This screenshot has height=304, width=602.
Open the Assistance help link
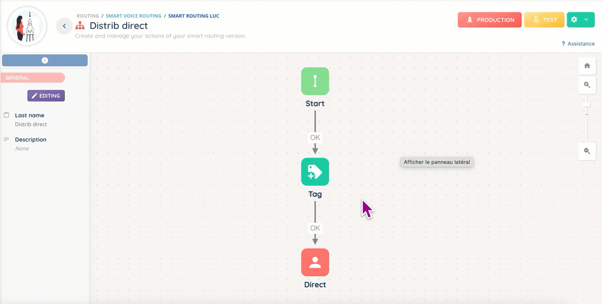point(578,44)
